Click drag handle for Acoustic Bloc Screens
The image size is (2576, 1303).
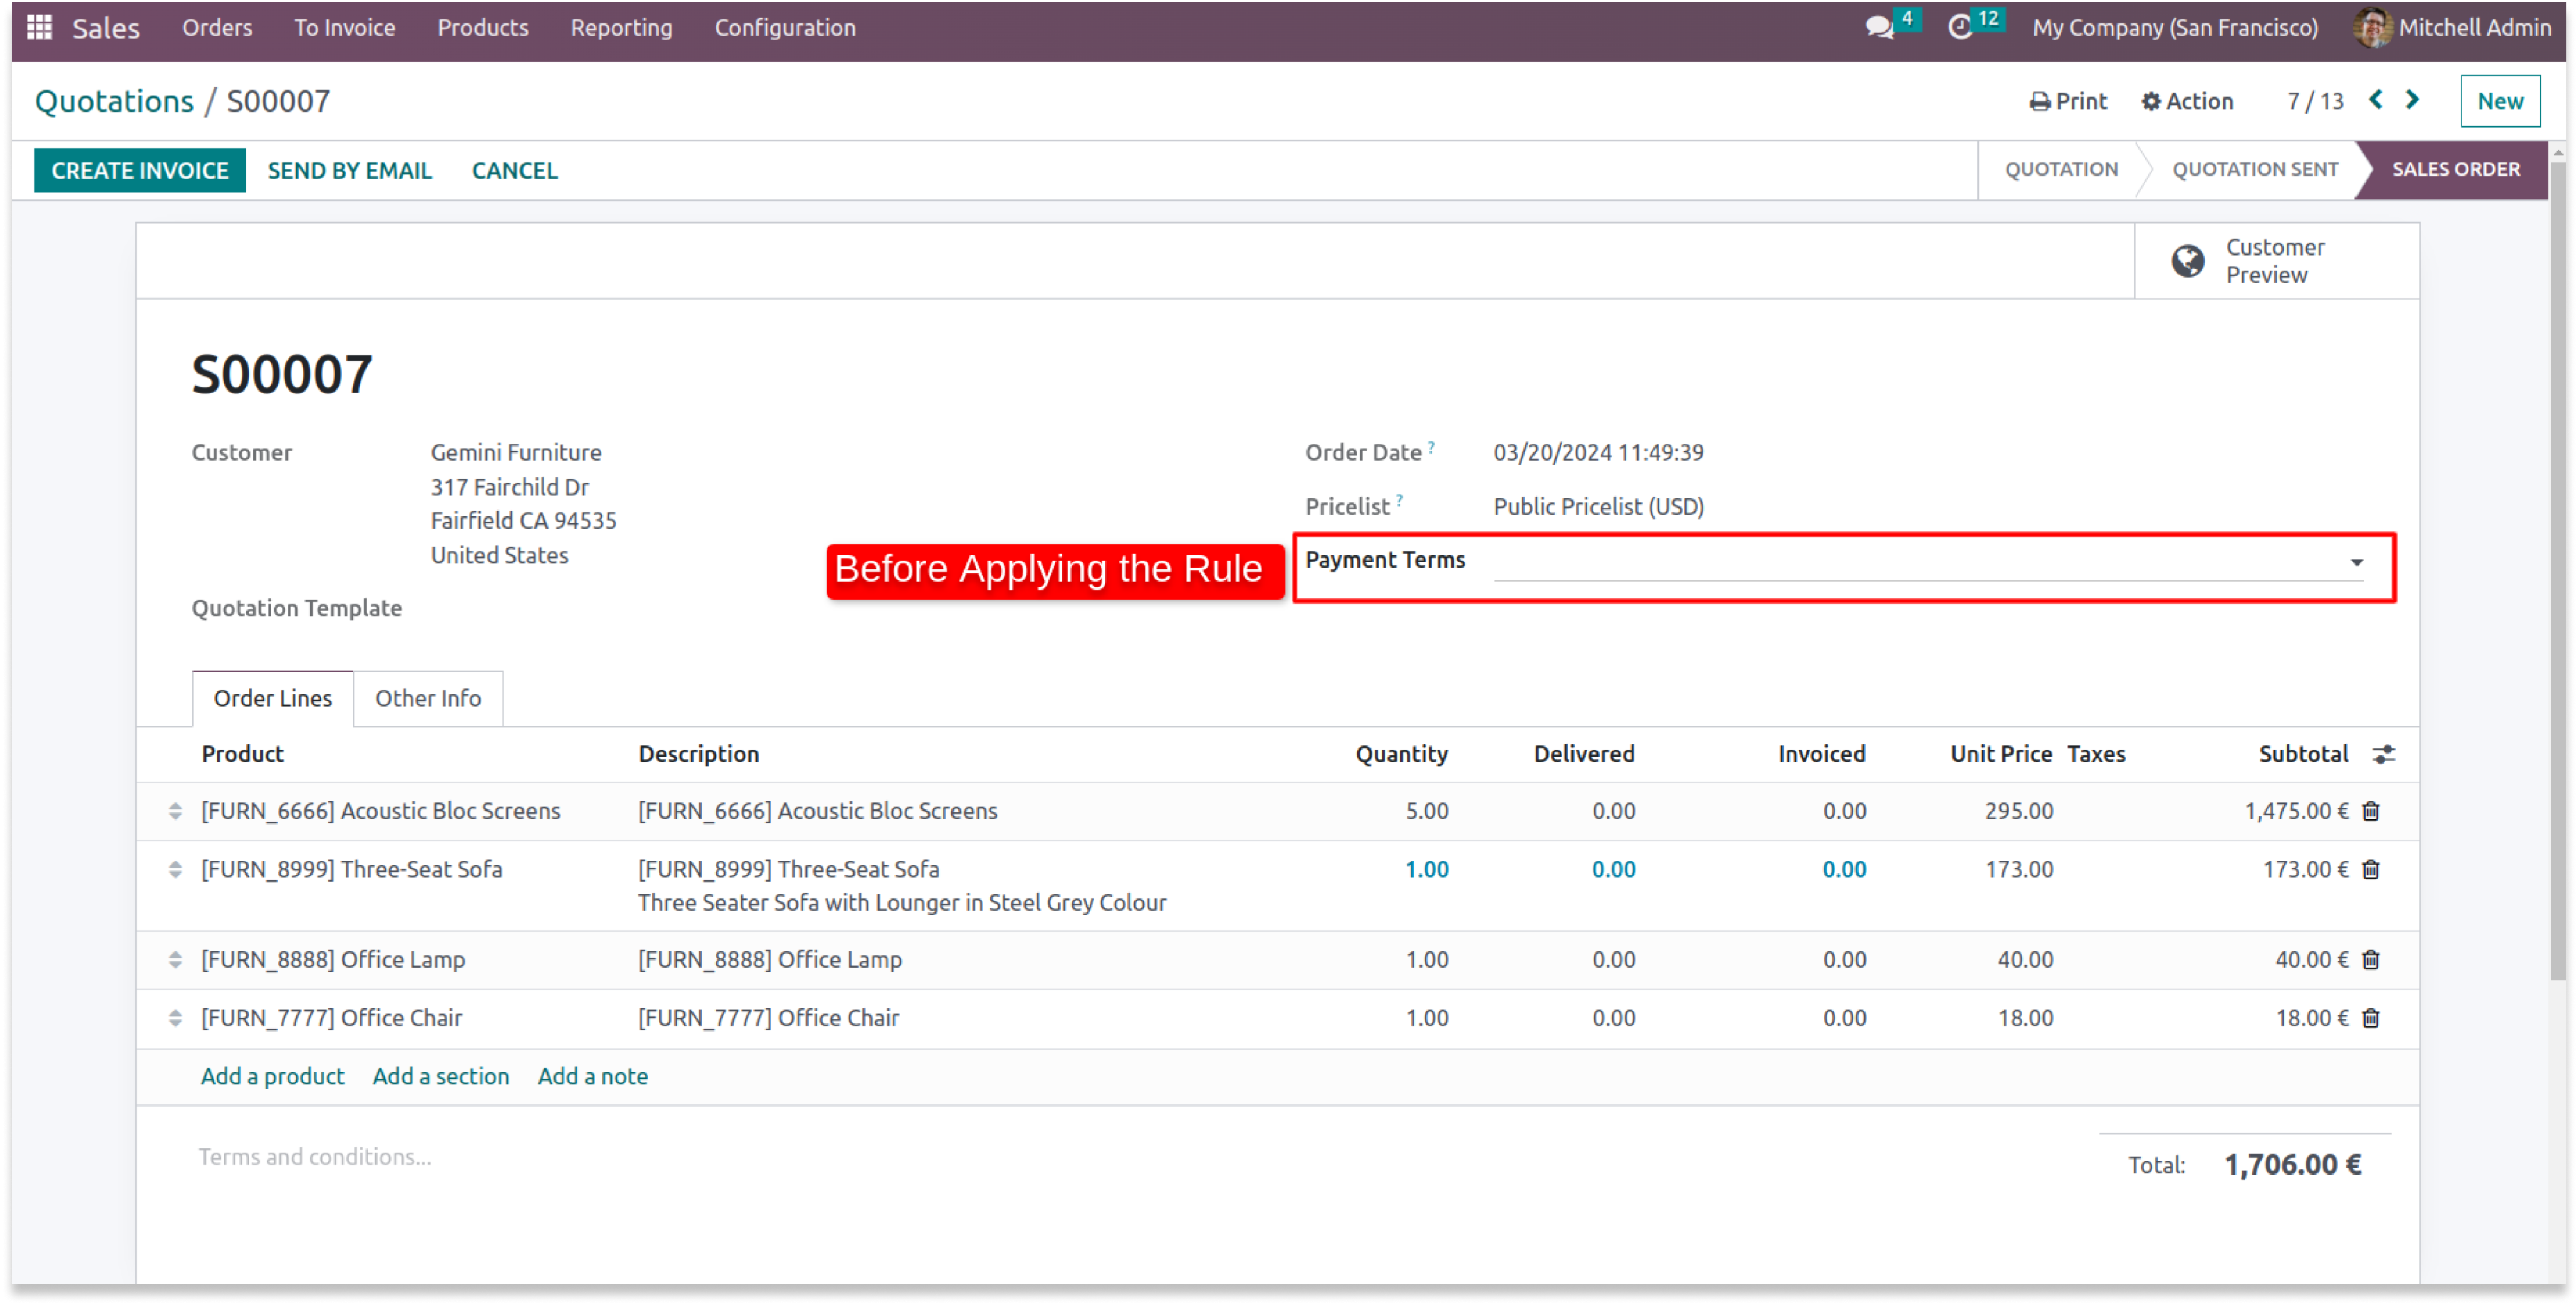pyautogui.click(x=175, y=811)
